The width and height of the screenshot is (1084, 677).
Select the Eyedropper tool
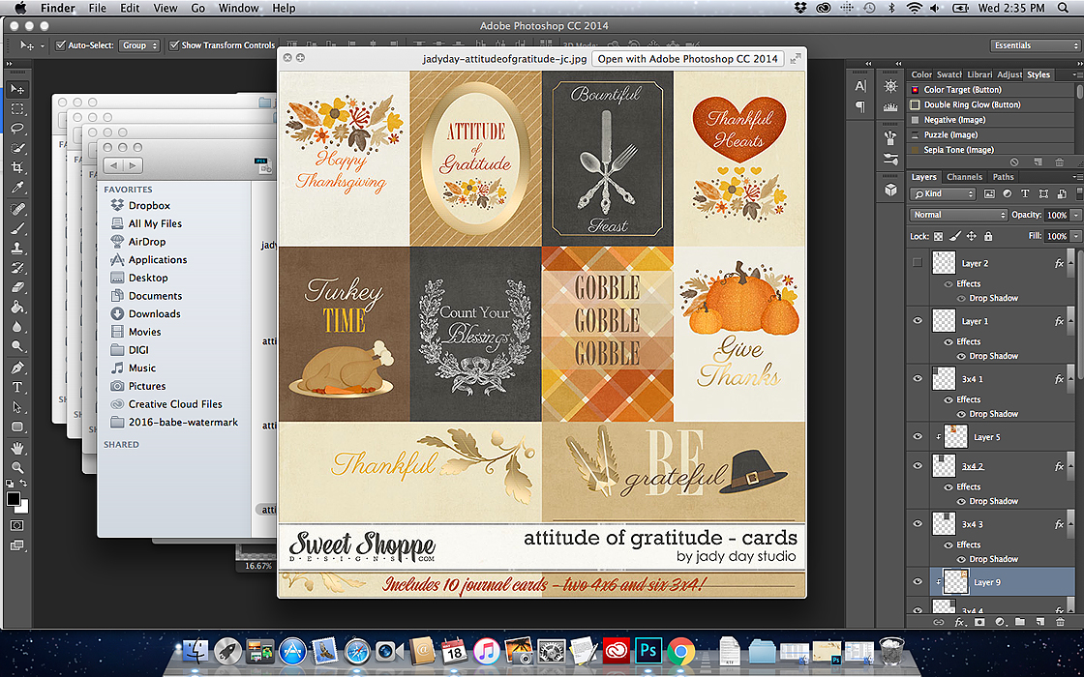click(x=17, y=188)
